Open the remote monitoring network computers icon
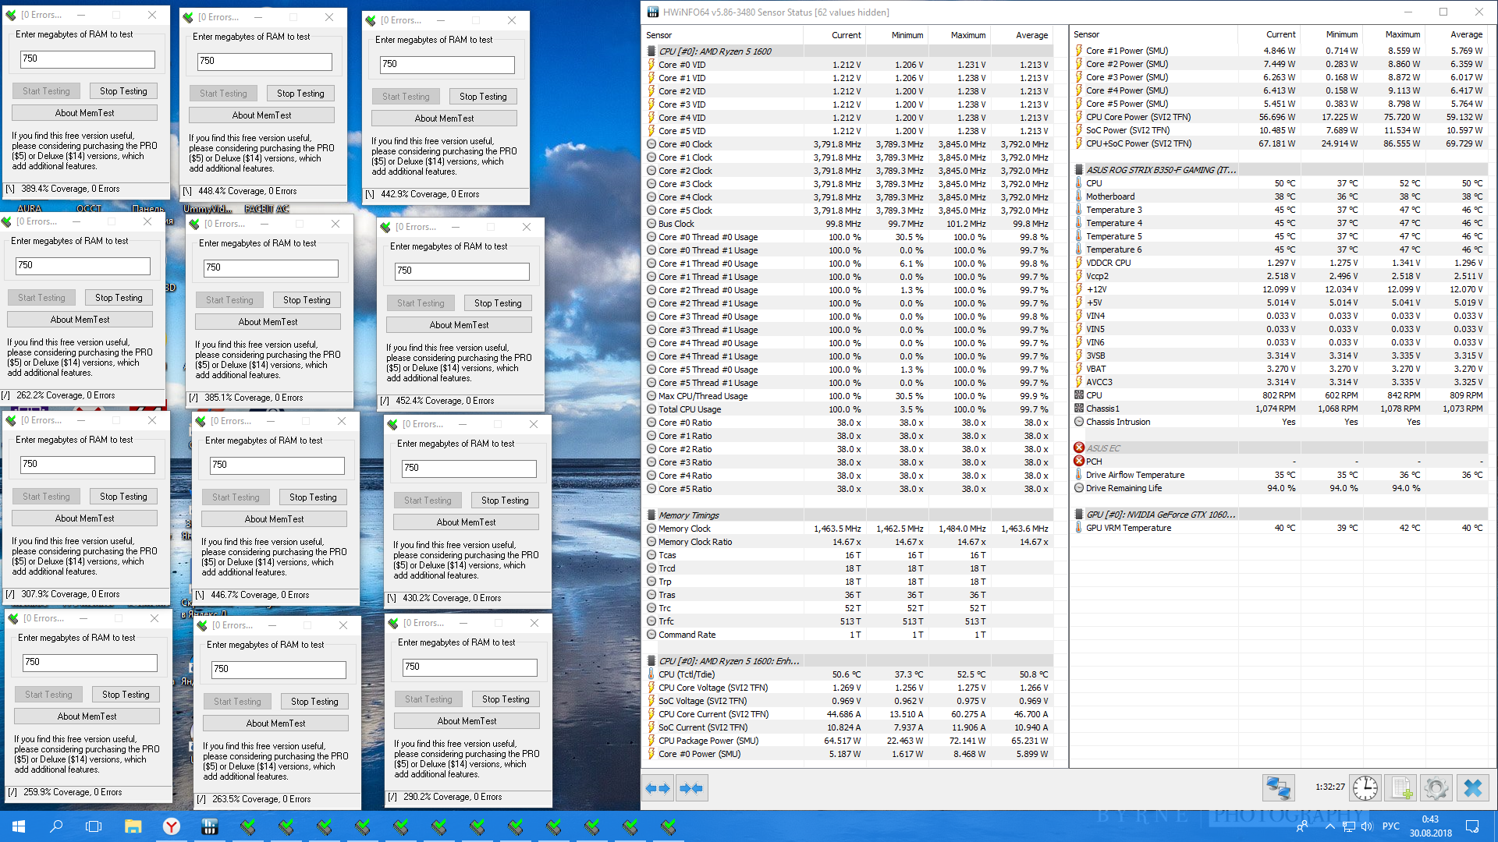Screen dimensions: 1498x842 [x=1278, y=788]
